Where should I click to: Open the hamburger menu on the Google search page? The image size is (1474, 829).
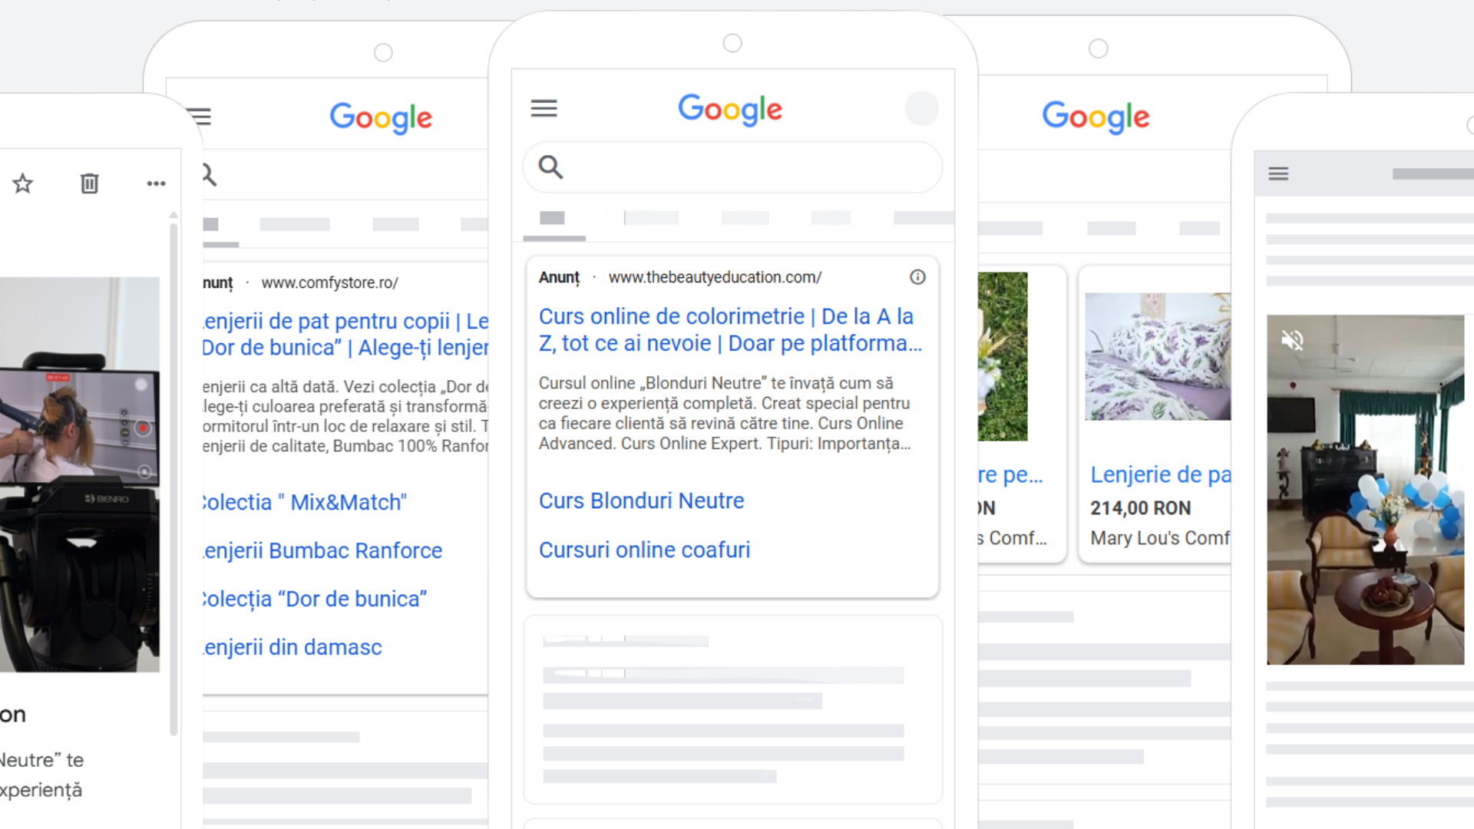(544, 108)
